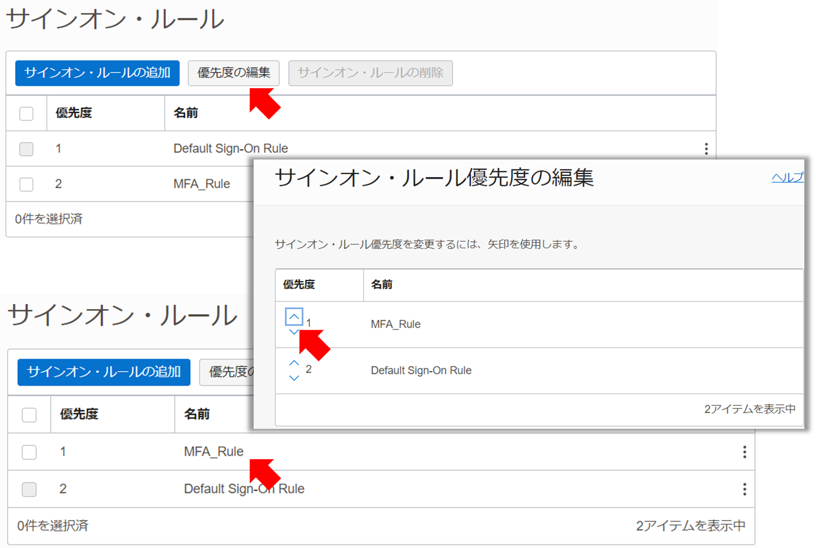Screen dimensions: 816x548
Task: Click MFA_Rule name in top table
Action: tap(202, 184)
